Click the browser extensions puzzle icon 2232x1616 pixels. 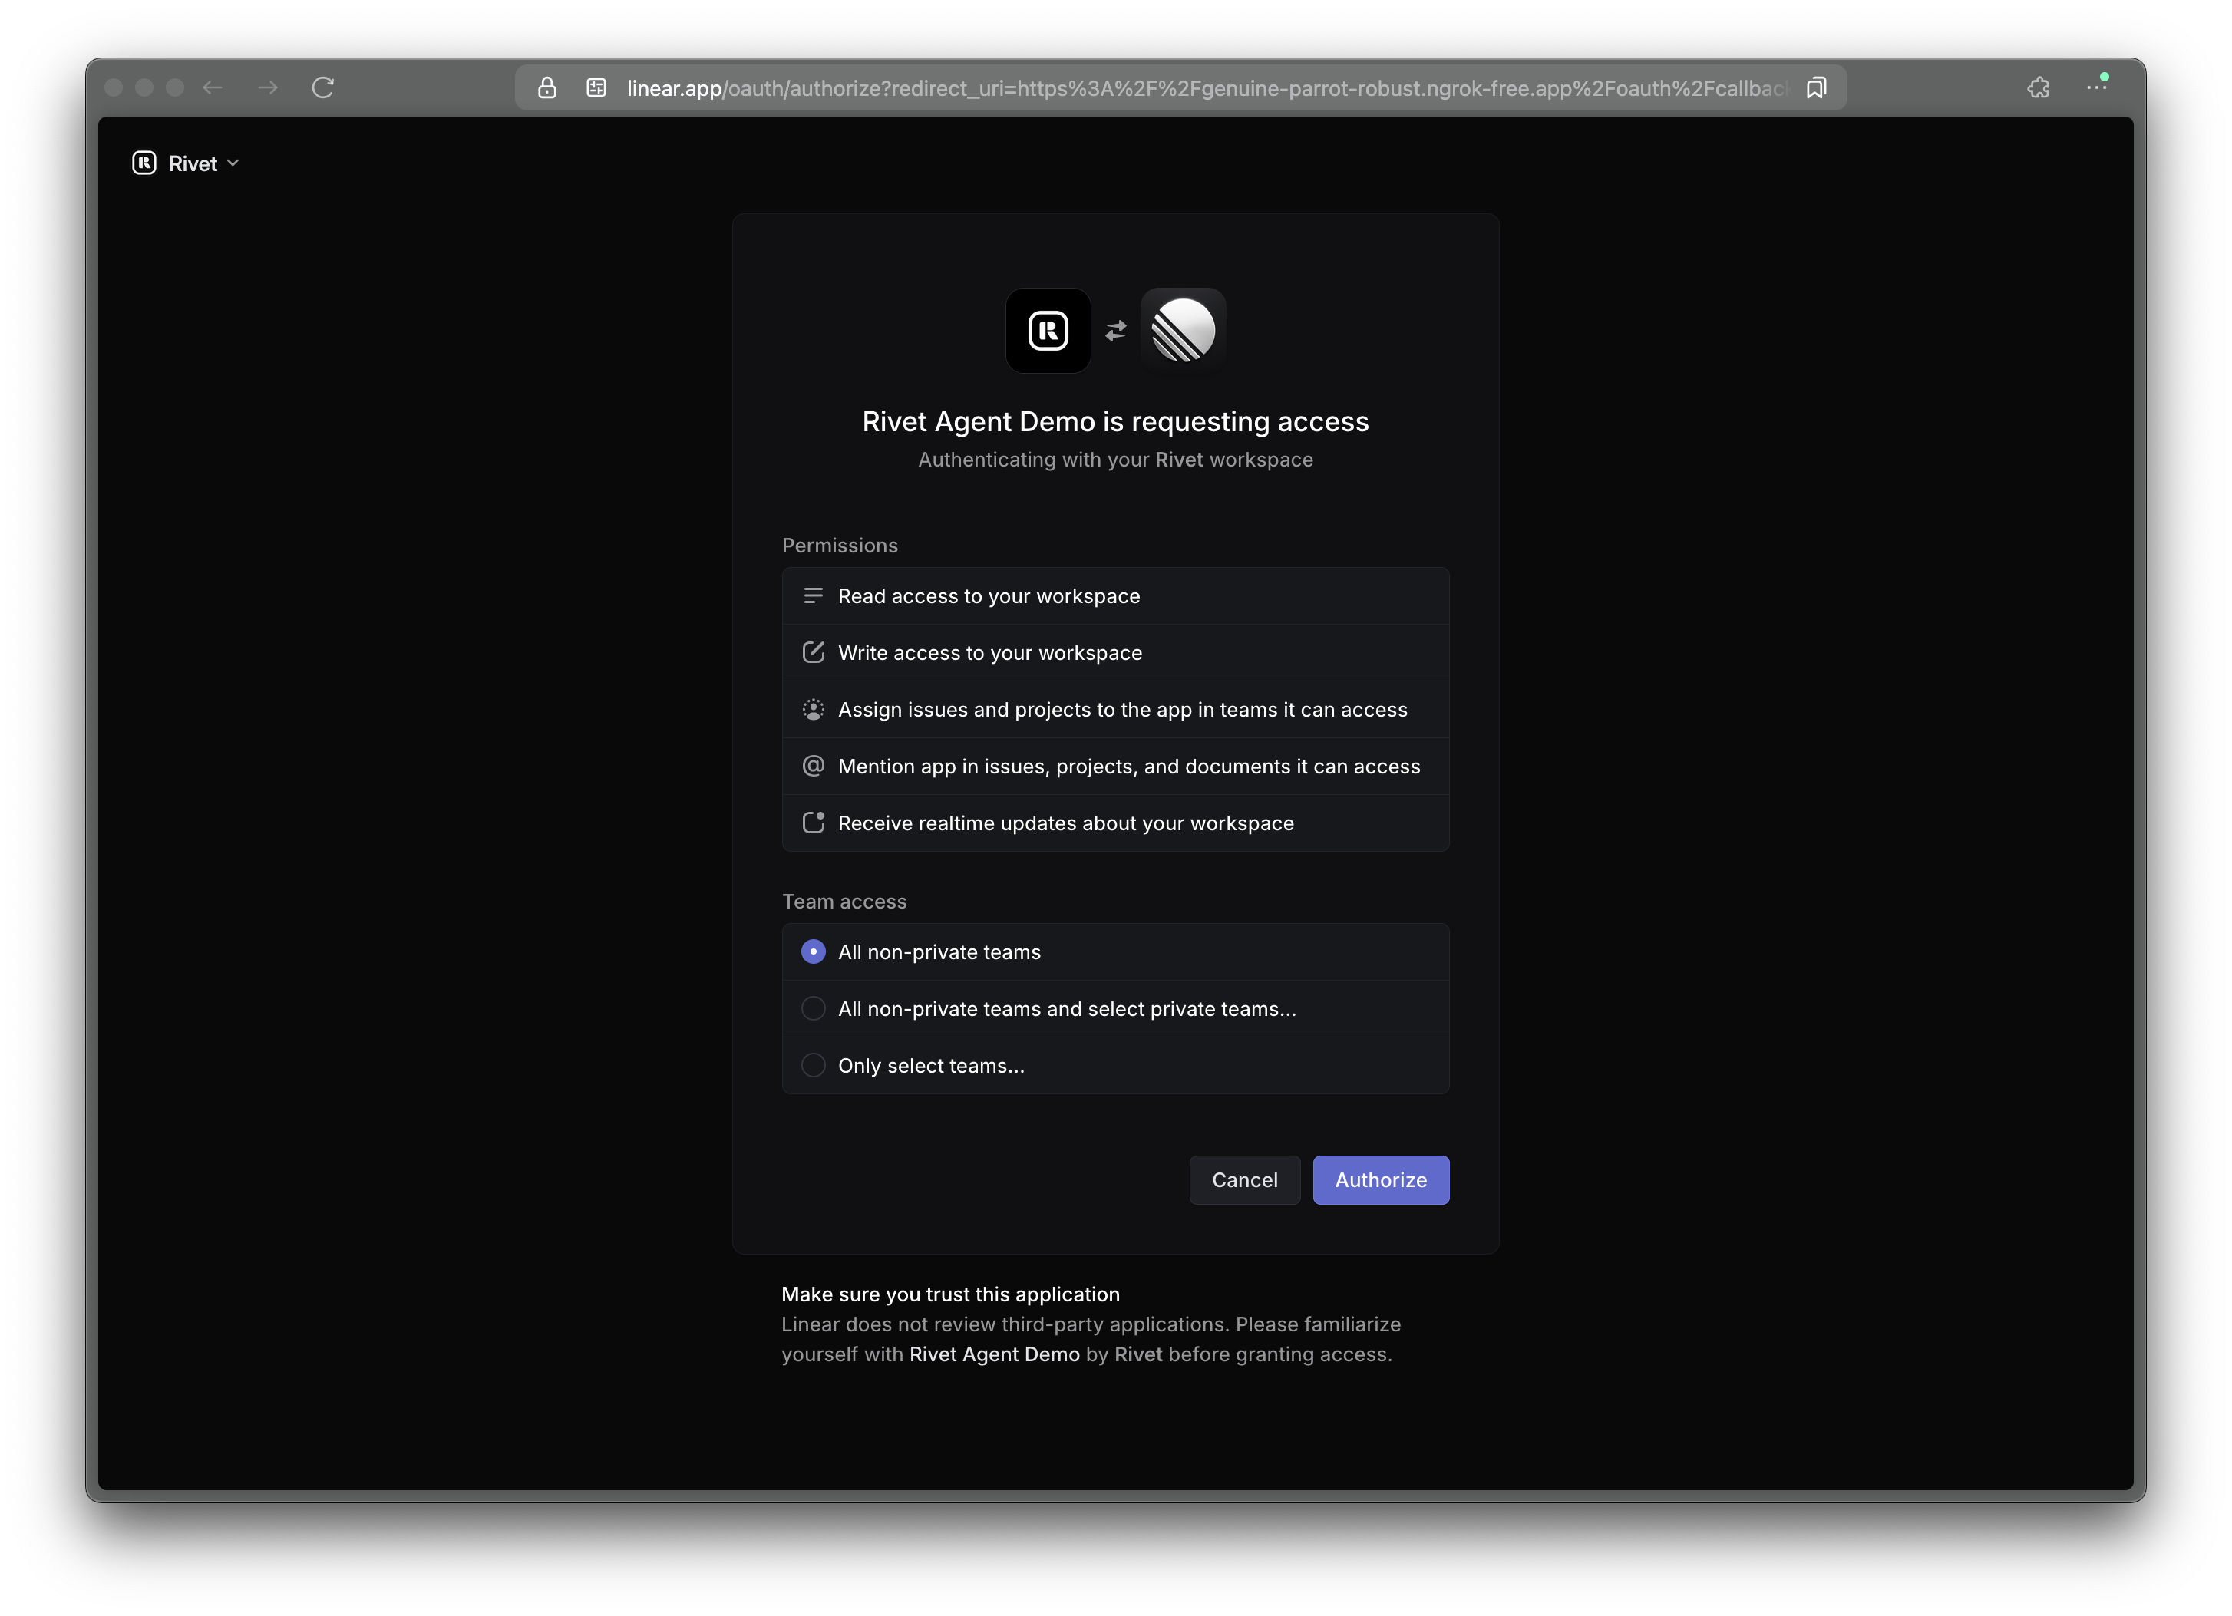pyautogui.click(x=2037, y=87)
